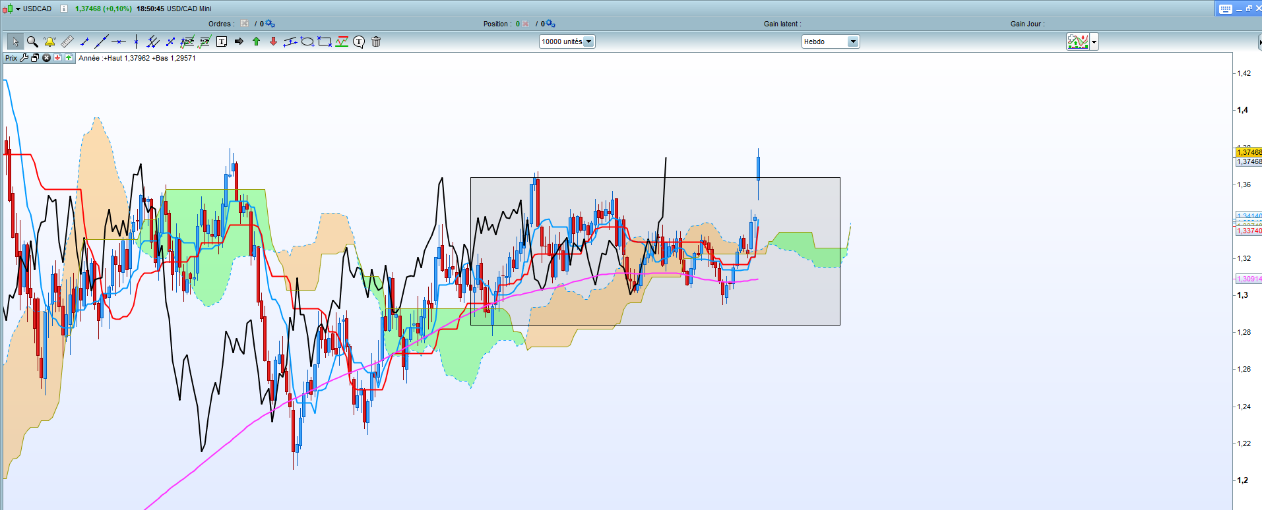1262x510 pixels.
Task: Select the double-headed blue arrow line tool
Action: (x=170, y=42)
